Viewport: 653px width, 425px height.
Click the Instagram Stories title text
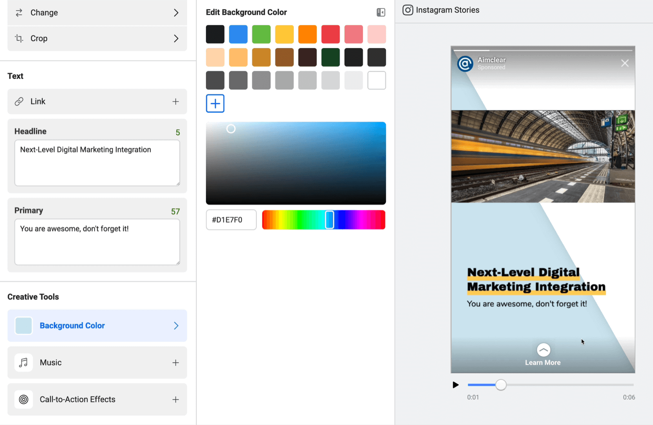tap(448, 10)
